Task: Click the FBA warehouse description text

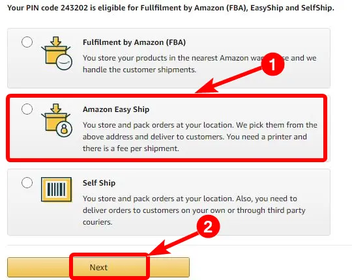Action: pos(199,64)
